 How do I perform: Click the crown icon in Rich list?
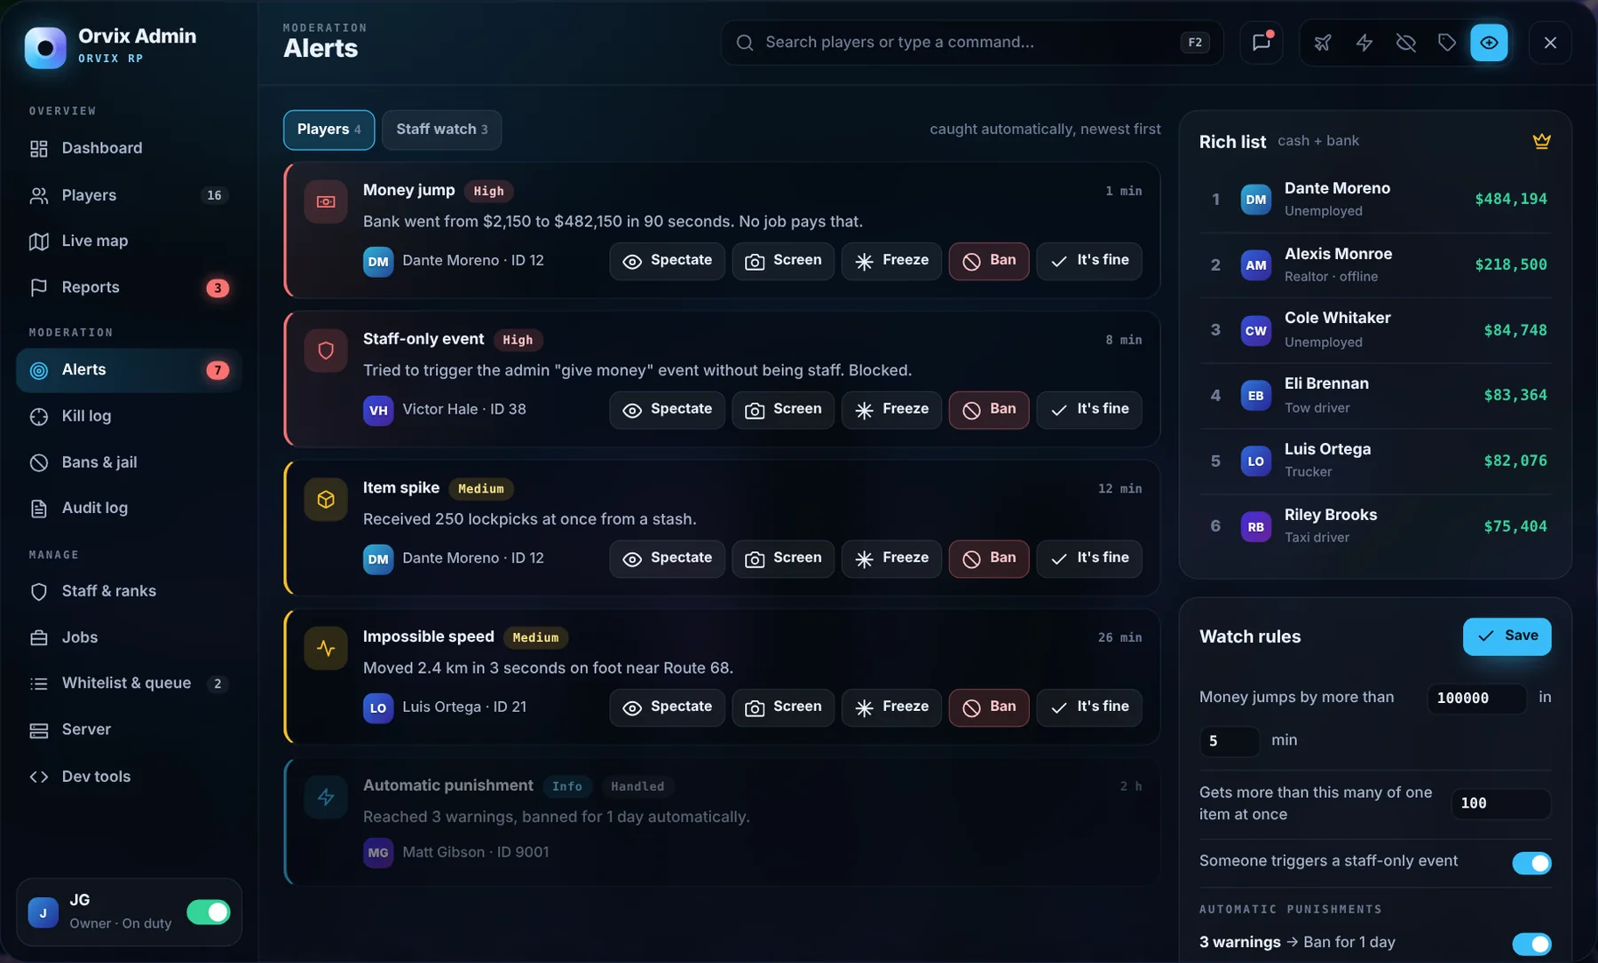1541,141
